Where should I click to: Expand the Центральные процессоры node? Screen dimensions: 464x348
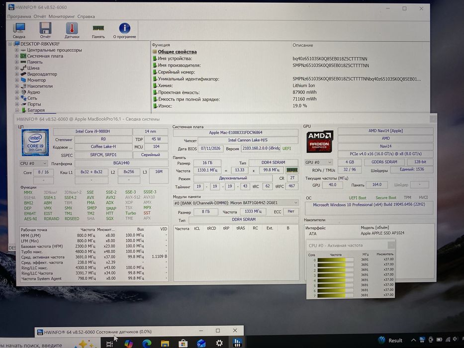tap(17, 50)
